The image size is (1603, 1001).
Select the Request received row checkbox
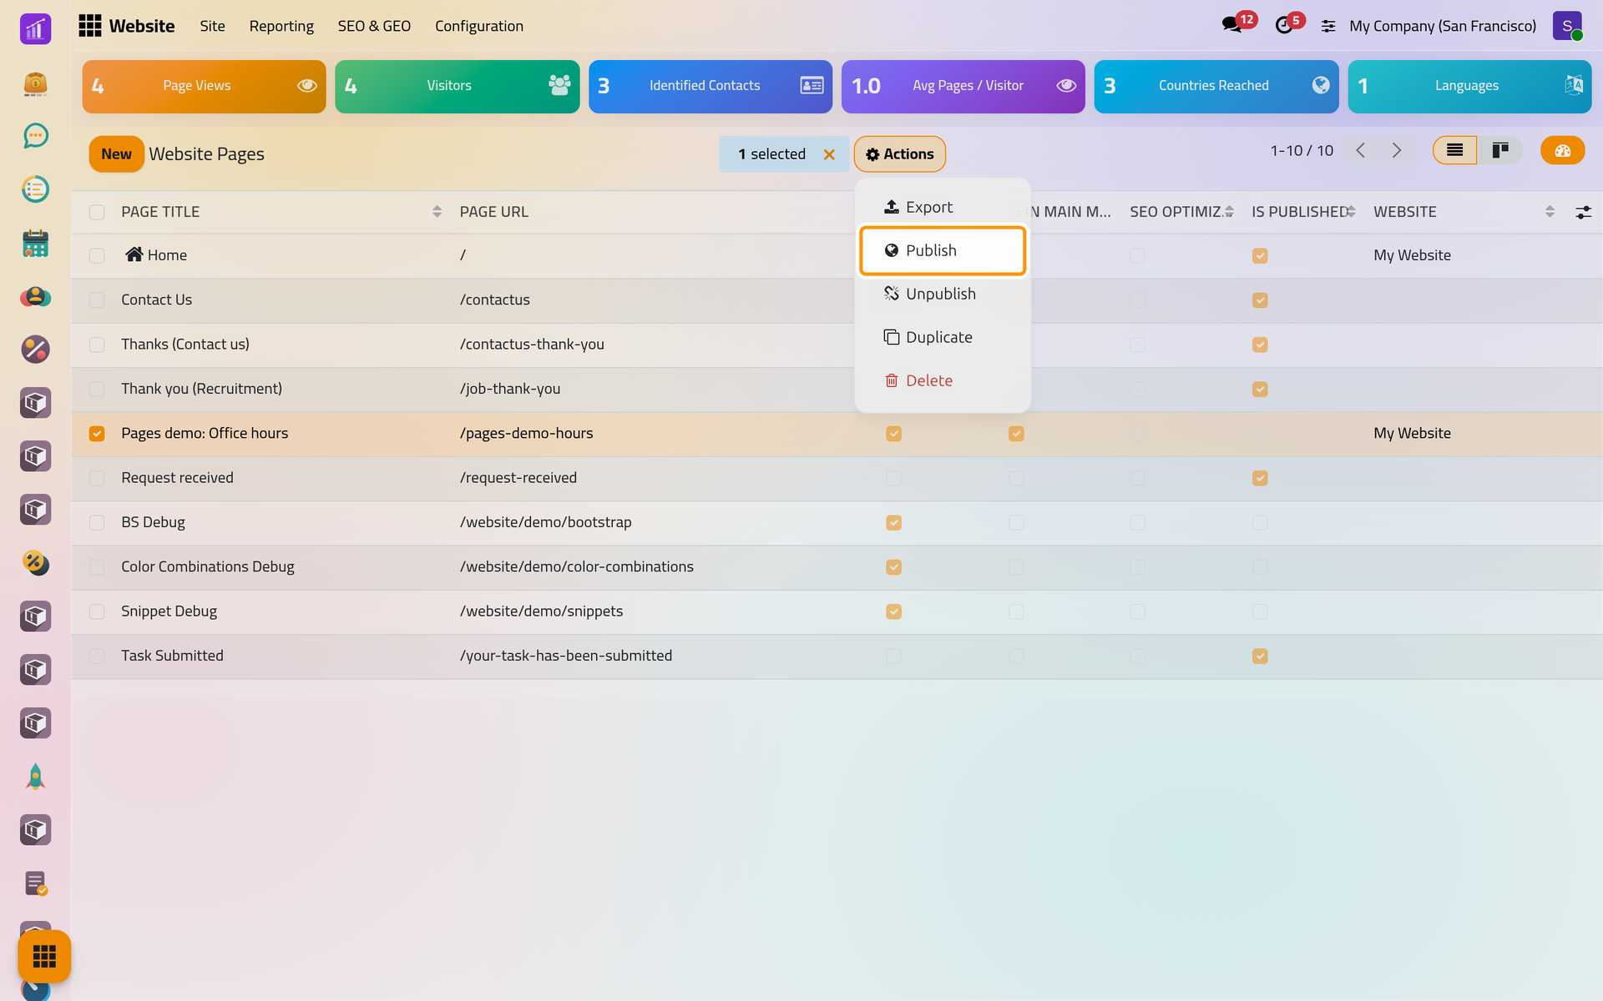tap(97, 478)
